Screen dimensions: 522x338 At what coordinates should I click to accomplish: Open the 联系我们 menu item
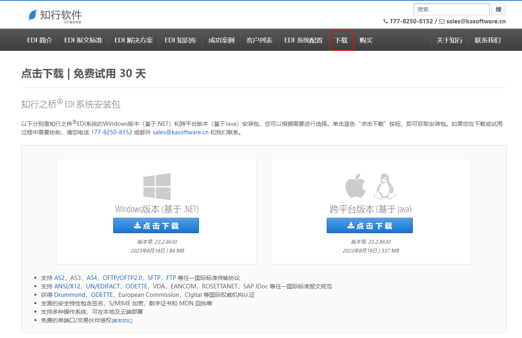(x=488, y=40)
